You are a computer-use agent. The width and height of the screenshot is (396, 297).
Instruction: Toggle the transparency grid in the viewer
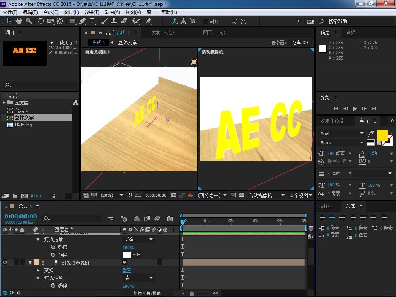tap(241, 195)
